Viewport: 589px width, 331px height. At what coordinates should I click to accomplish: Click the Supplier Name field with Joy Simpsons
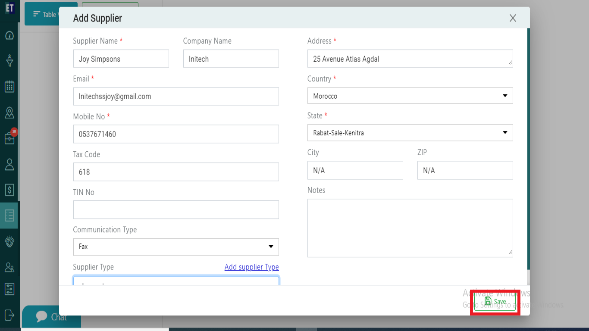tap(121, 59)
